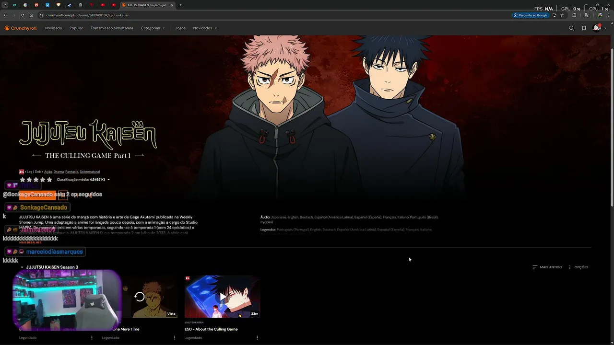Open the Jogos menu item
614x345 pixels.
pos(180,28)
